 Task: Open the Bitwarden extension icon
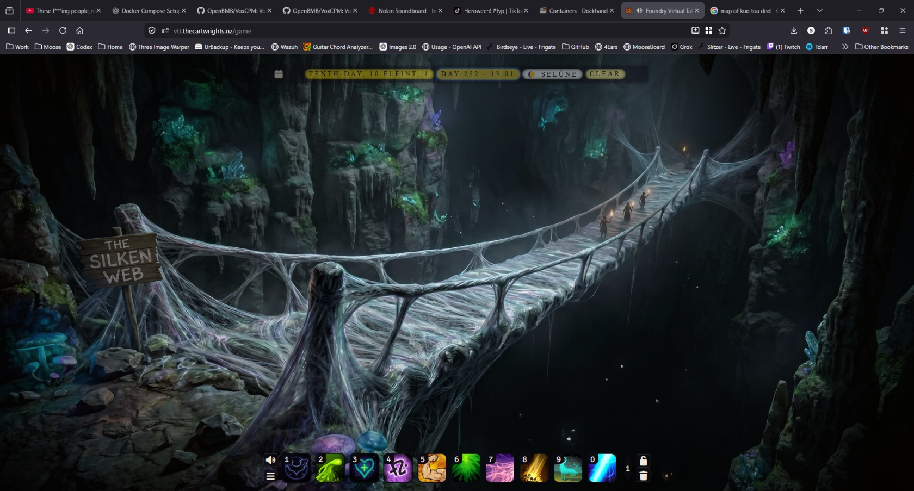click(x=847, y=30)
